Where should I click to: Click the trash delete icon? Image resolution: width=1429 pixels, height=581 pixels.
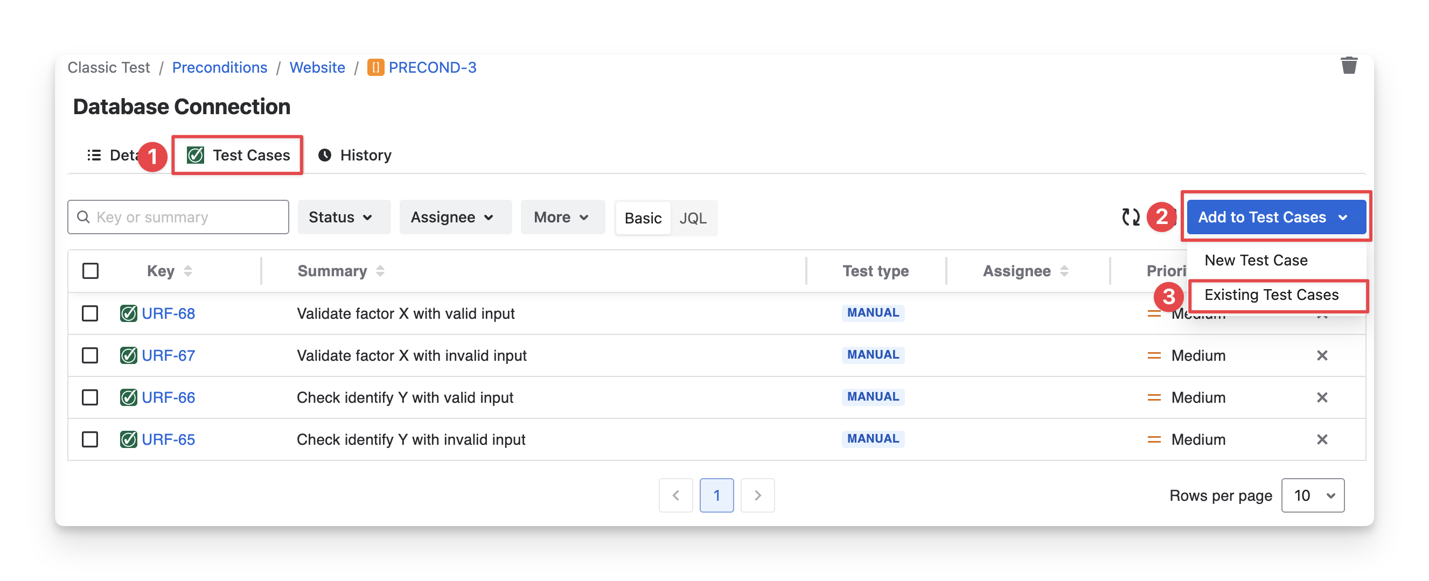click(1349, 66)
